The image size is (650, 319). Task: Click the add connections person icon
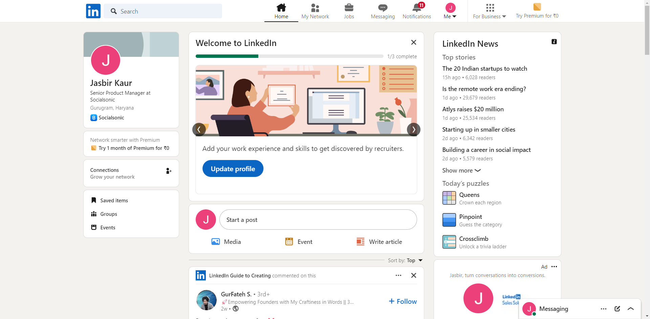point(169,171)
